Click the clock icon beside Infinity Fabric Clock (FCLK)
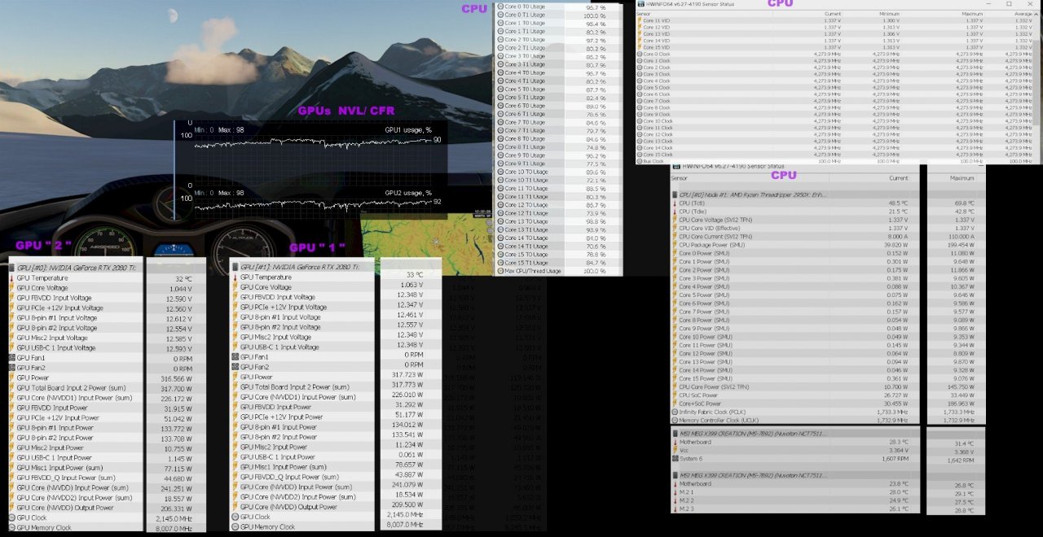This screenshot has height=537, width=1043. 674,413
